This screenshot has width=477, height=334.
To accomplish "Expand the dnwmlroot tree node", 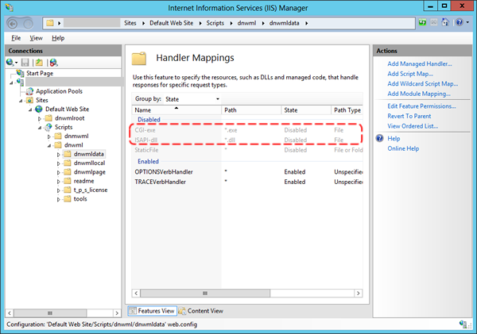I will click(40, 119).
